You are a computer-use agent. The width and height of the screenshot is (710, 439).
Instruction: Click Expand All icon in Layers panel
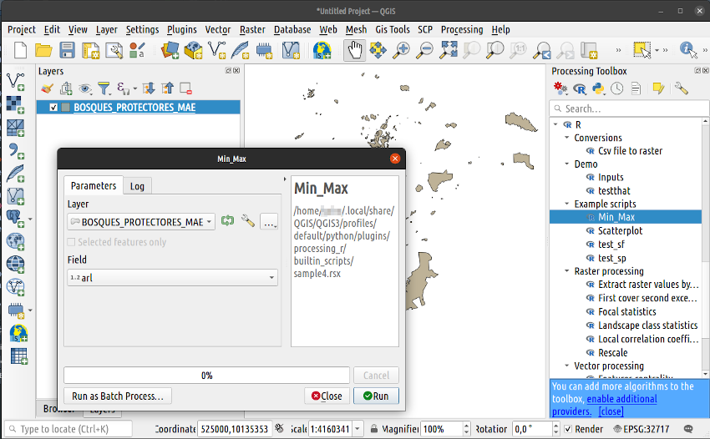tap(149, 88)
